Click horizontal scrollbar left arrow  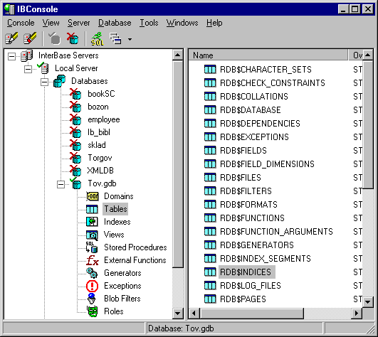[194, 314]
